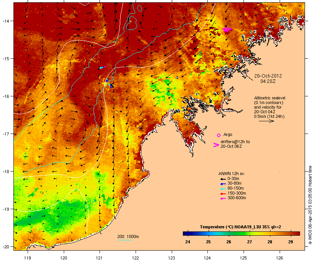Click the red 150-300m legend arrow
Viewport: 315px width, 261px height.
point(223,193)
